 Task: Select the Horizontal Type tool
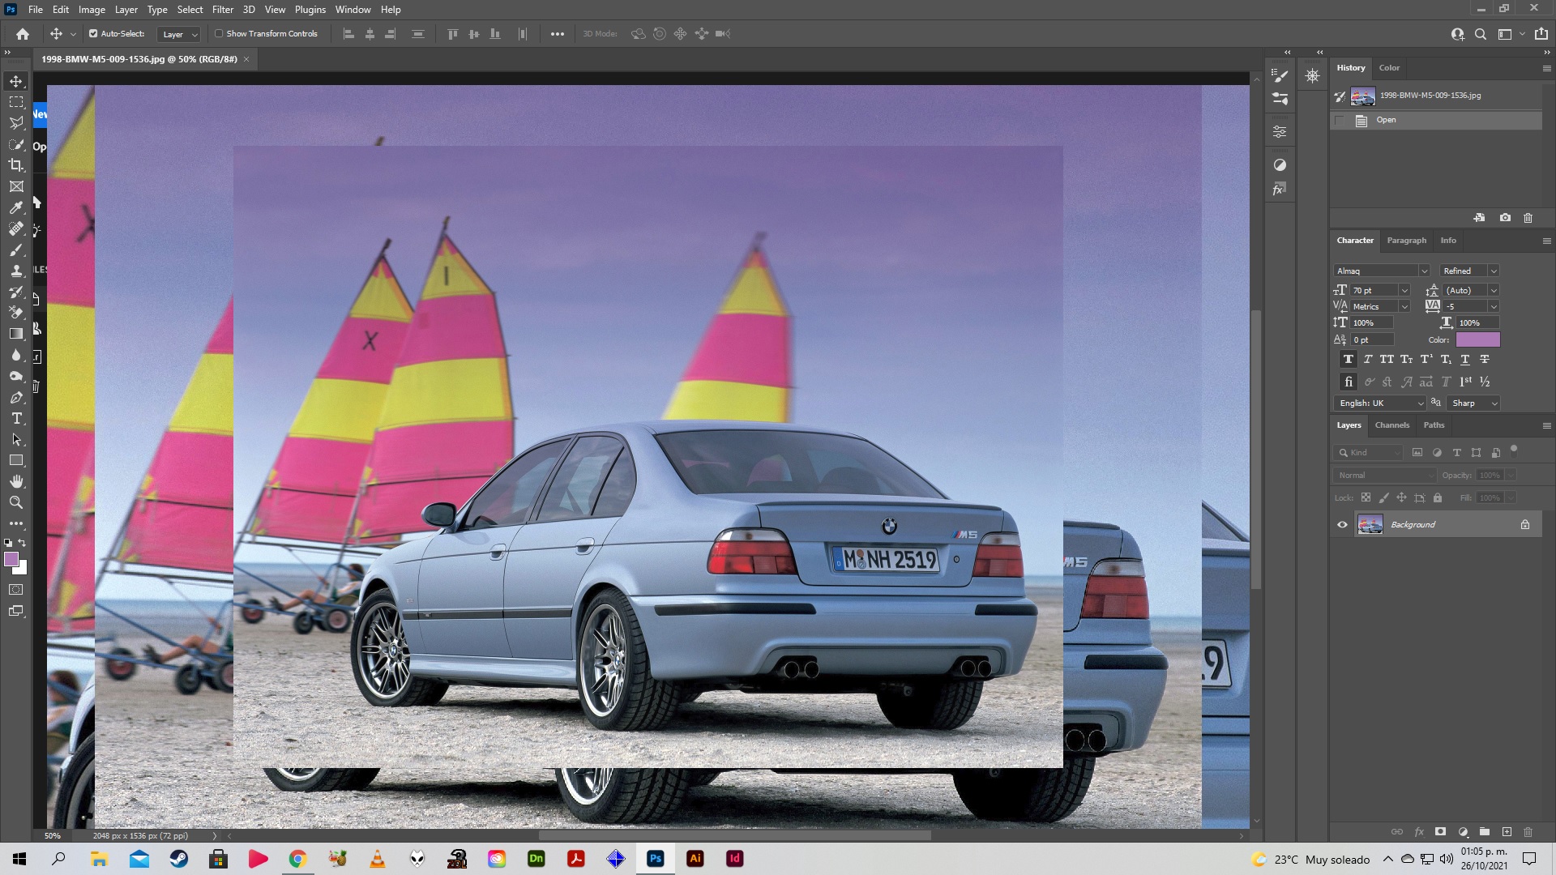[16, 418]
